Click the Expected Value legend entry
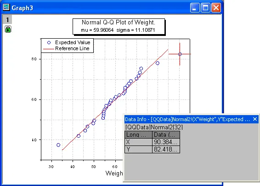 click(73, 42)
